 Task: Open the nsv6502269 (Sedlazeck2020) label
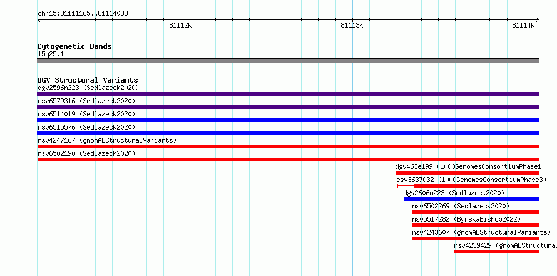click(461, 206)
